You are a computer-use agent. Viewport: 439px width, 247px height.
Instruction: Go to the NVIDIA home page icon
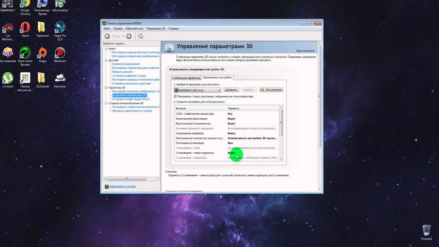(x=140, y=36)
